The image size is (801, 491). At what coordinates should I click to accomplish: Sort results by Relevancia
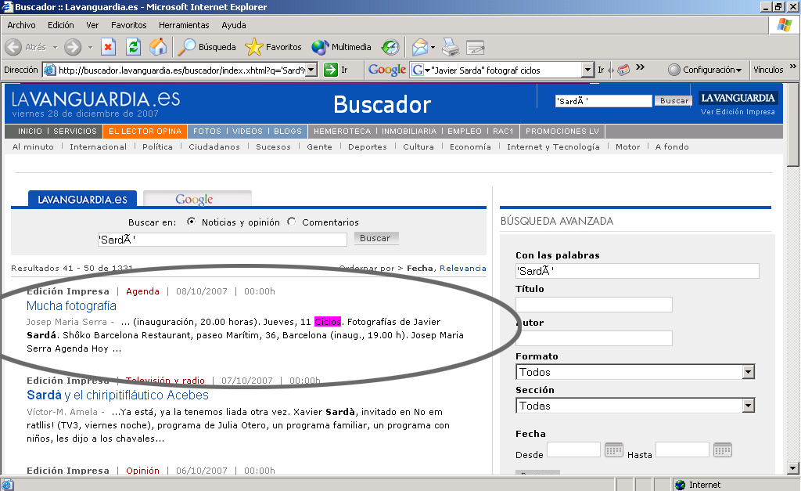point(462,268)
